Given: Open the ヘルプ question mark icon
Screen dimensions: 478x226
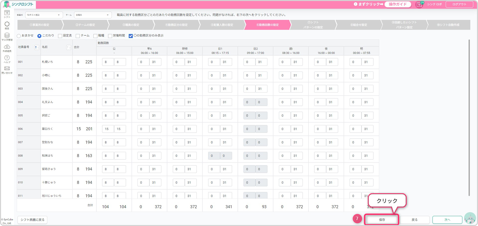Looking at the screenshot, I should [7, 58].
